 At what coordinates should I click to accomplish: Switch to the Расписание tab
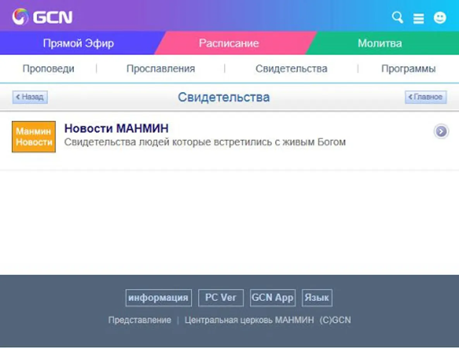(229, 43)
